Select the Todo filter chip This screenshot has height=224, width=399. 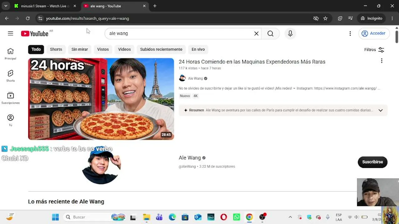(36, 49)
